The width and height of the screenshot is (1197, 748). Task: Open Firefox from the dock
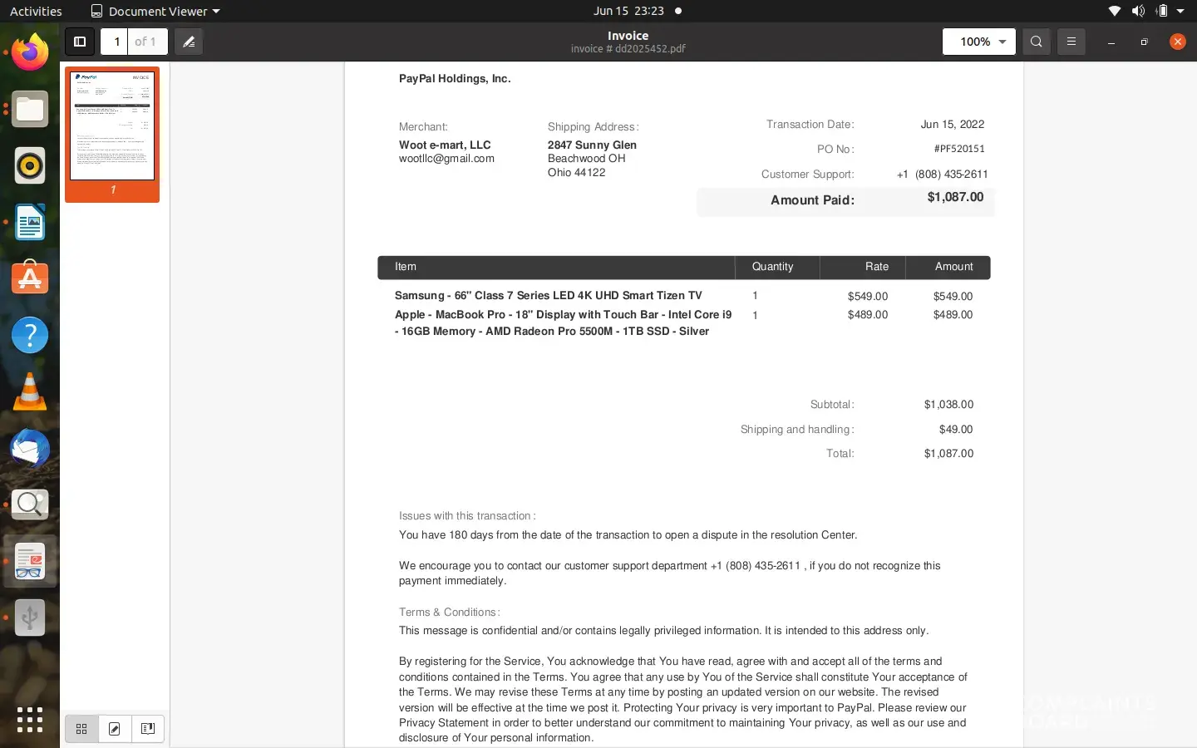(30, 52)
